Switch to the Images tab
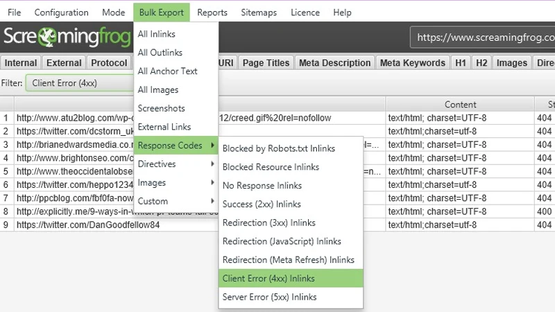 [x=512, y=63]
